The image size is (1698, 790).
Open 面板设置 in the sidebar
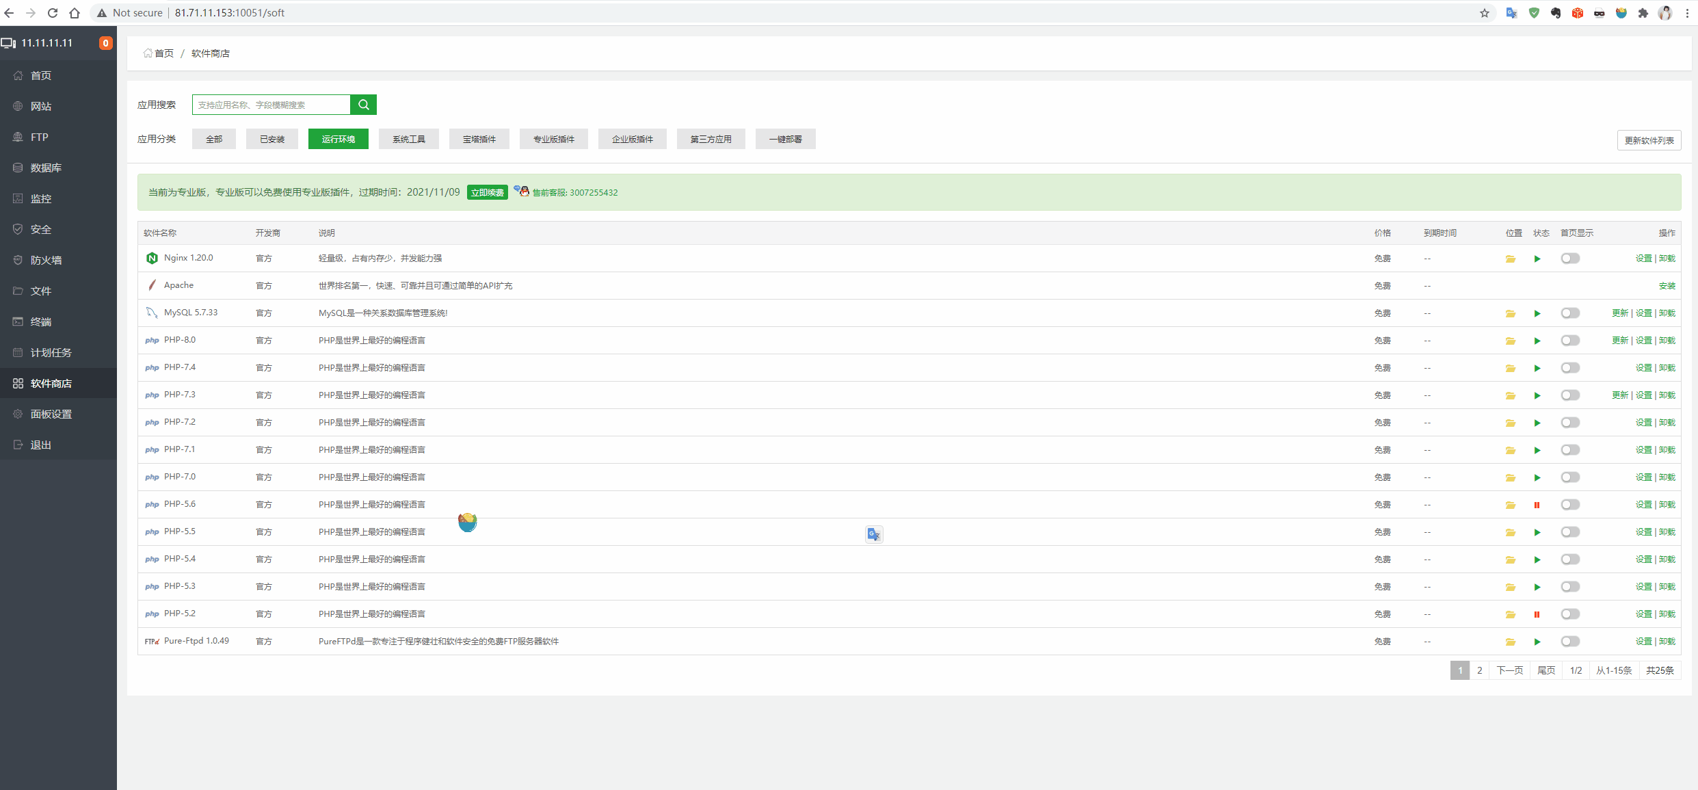point(58,414)
